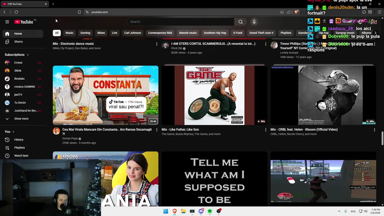Activate voice search microphone icon
Screen dimensions: 384x216
(254, 22)
